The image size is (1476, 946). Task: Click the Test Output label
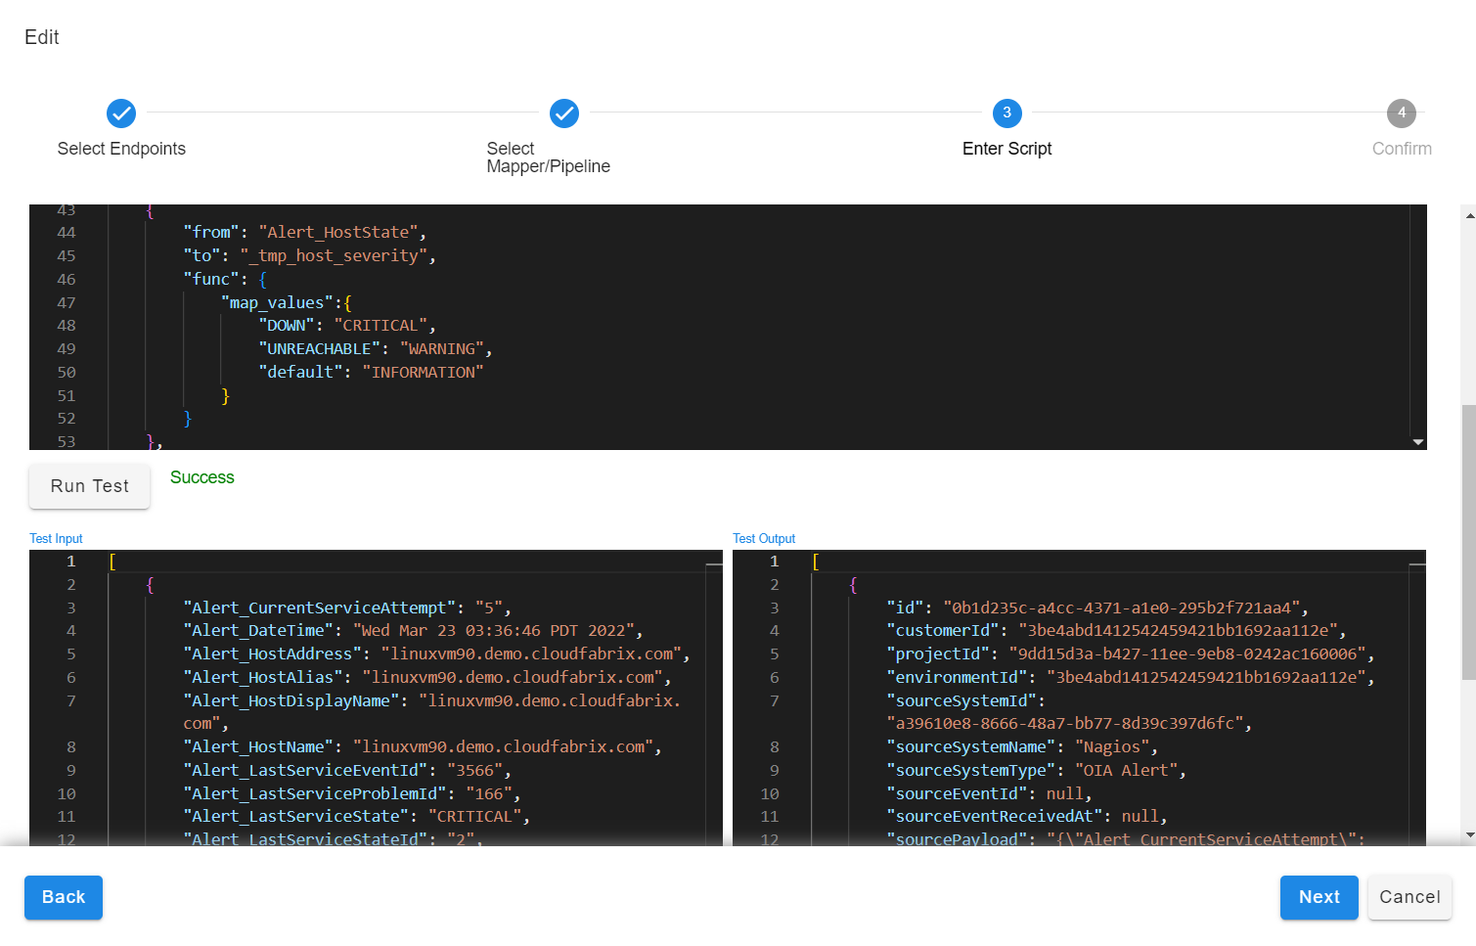[x=763, y=539]
